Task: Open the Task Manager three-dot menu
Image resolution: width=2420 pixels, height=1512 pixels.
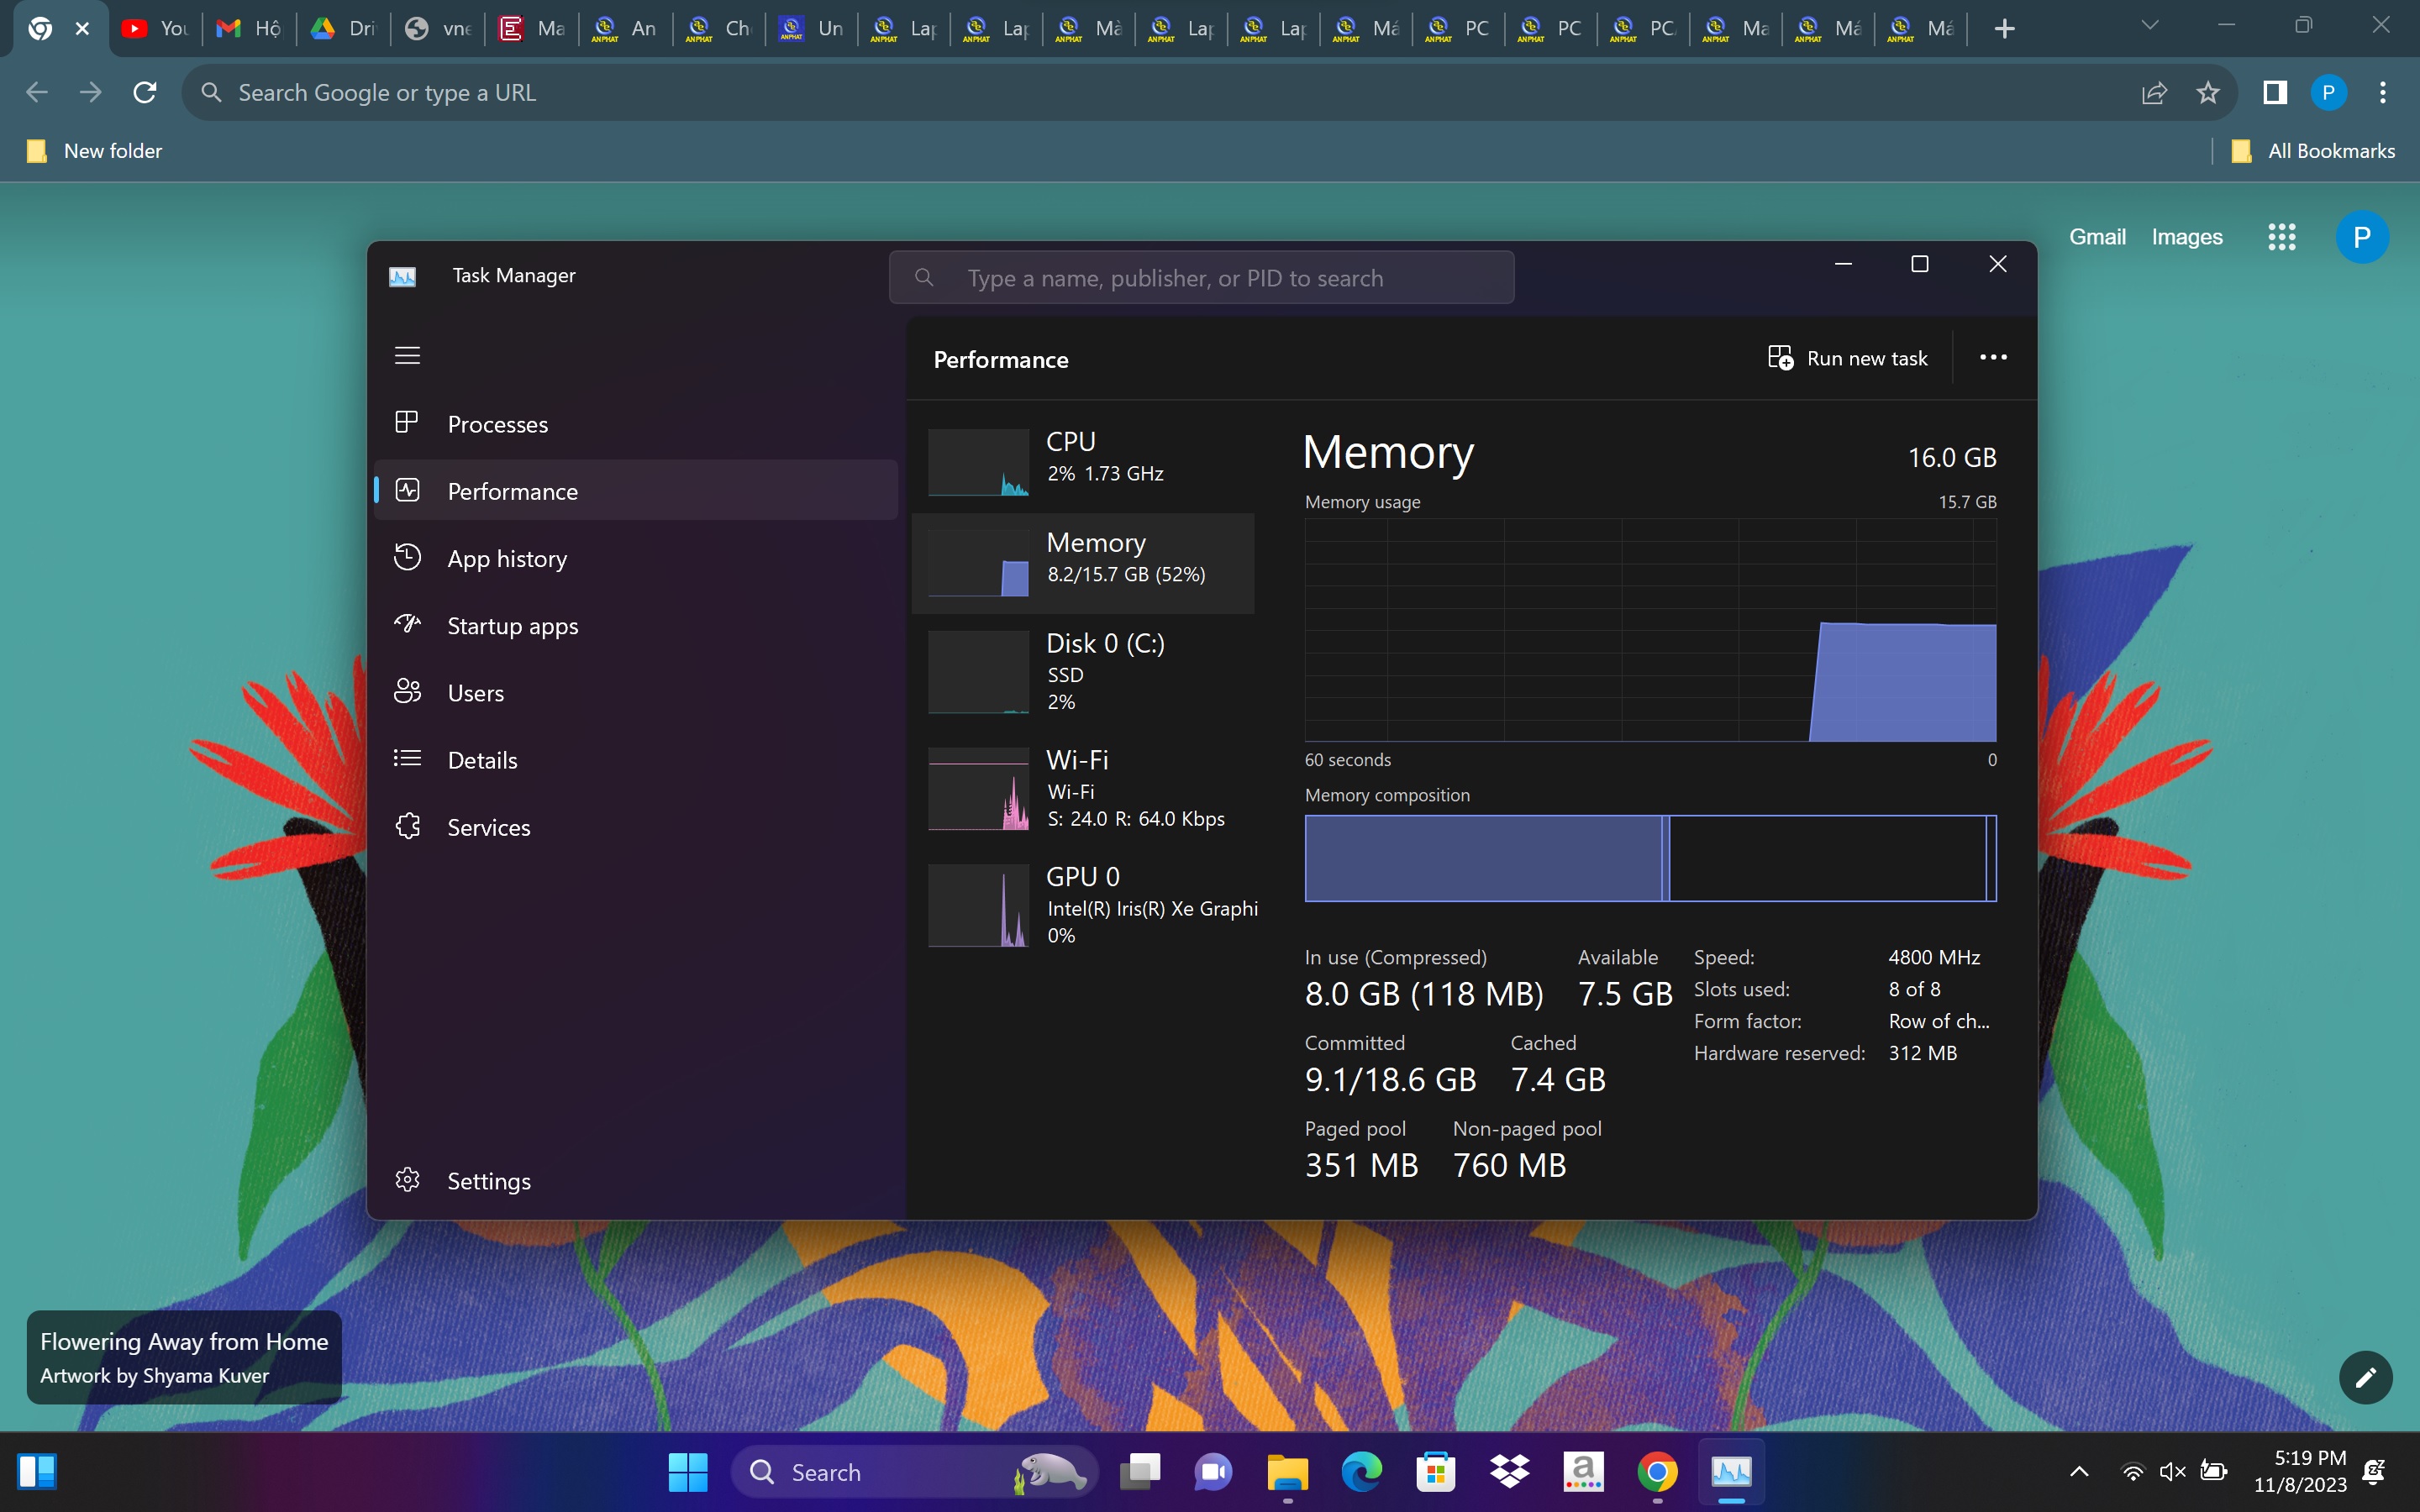Action: point(1993,355)
